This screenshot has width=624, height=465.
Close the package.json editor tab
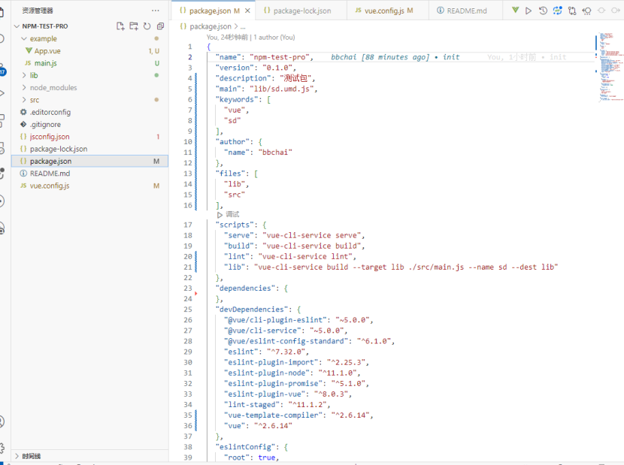click(247, 11)
